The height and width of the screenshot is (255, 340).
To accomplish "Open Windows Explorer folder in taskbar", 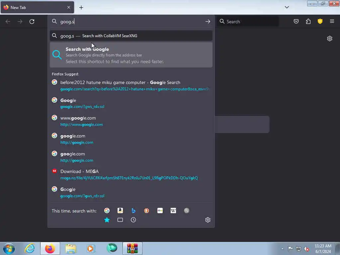I will point(71,248).
